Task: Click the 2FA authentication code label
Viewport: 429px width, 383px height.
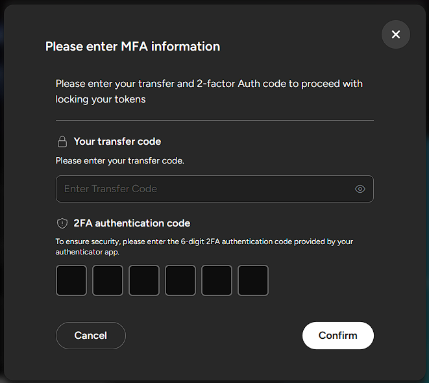Action: tap(132, 223)
